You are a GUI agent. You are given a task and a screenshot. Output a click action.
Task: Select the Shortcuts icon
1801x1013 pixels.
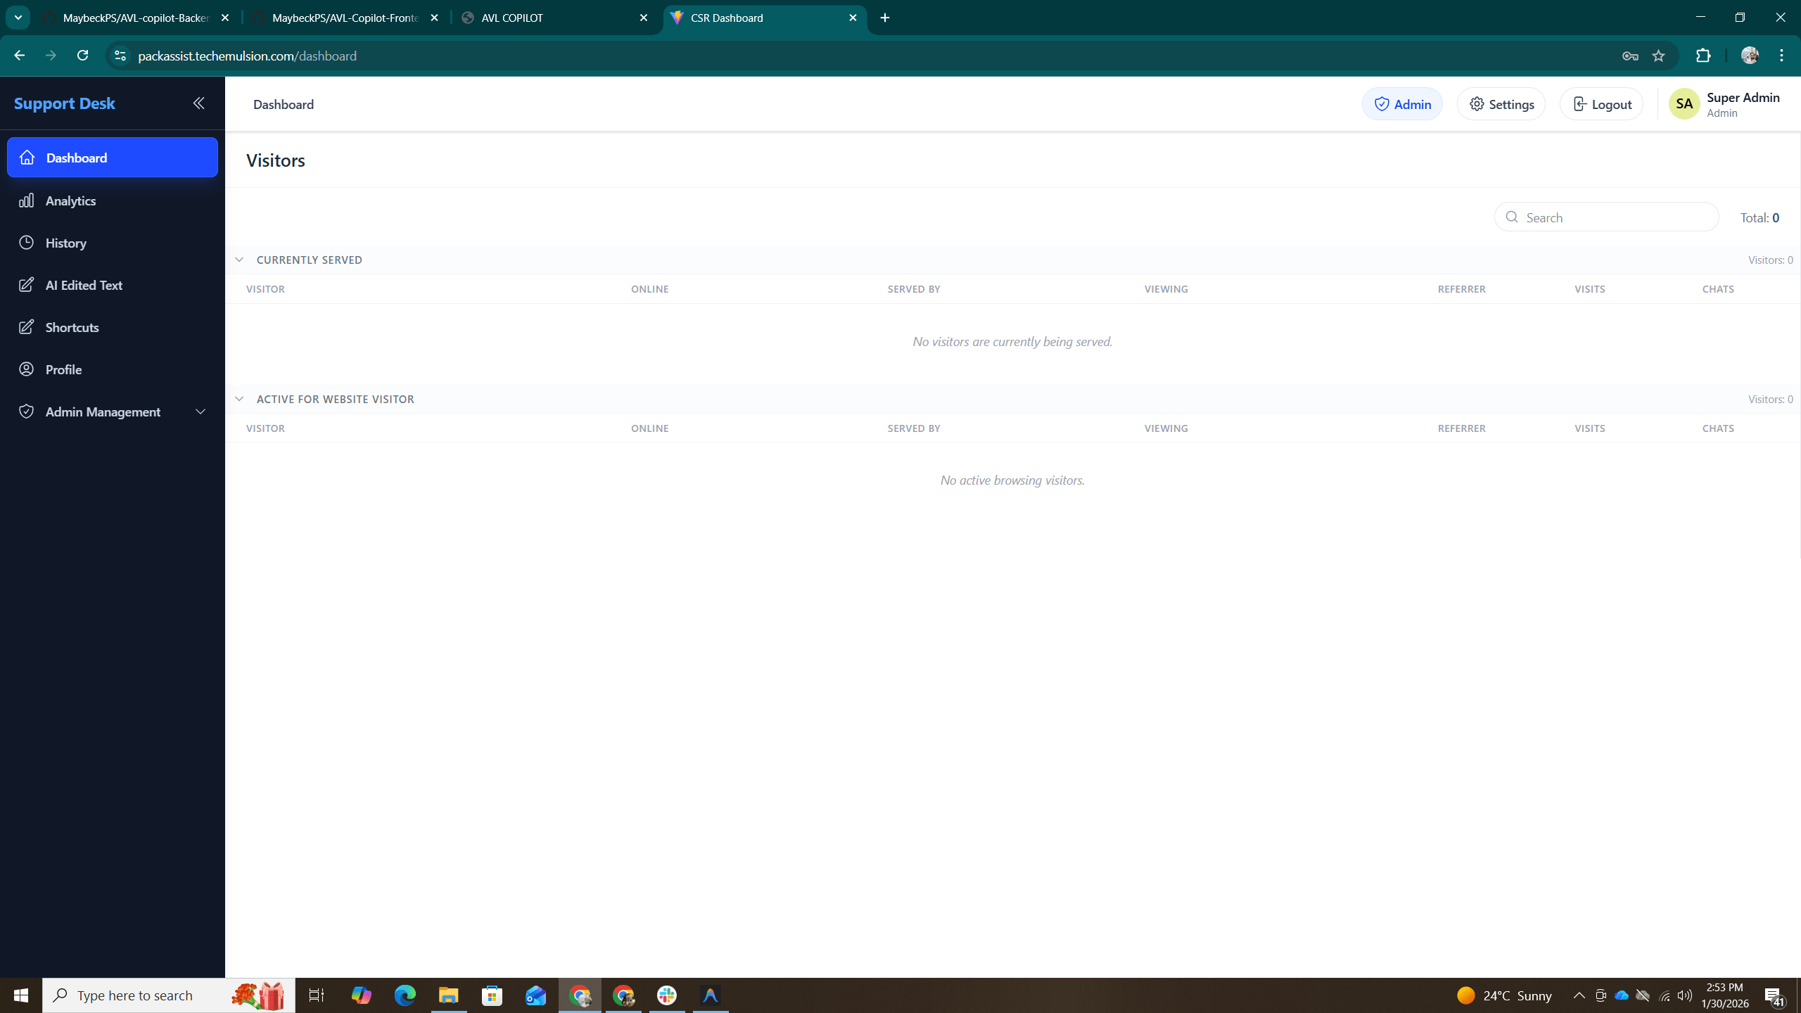[x=26, y=326]
